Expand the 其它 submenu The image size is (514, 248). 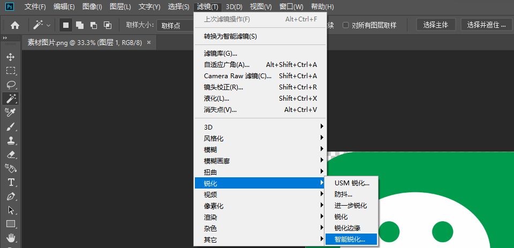(260, 240)
